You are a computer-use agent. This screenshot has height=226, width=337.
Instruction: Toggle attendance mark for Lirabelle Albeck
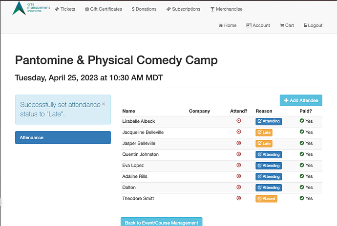238,121
